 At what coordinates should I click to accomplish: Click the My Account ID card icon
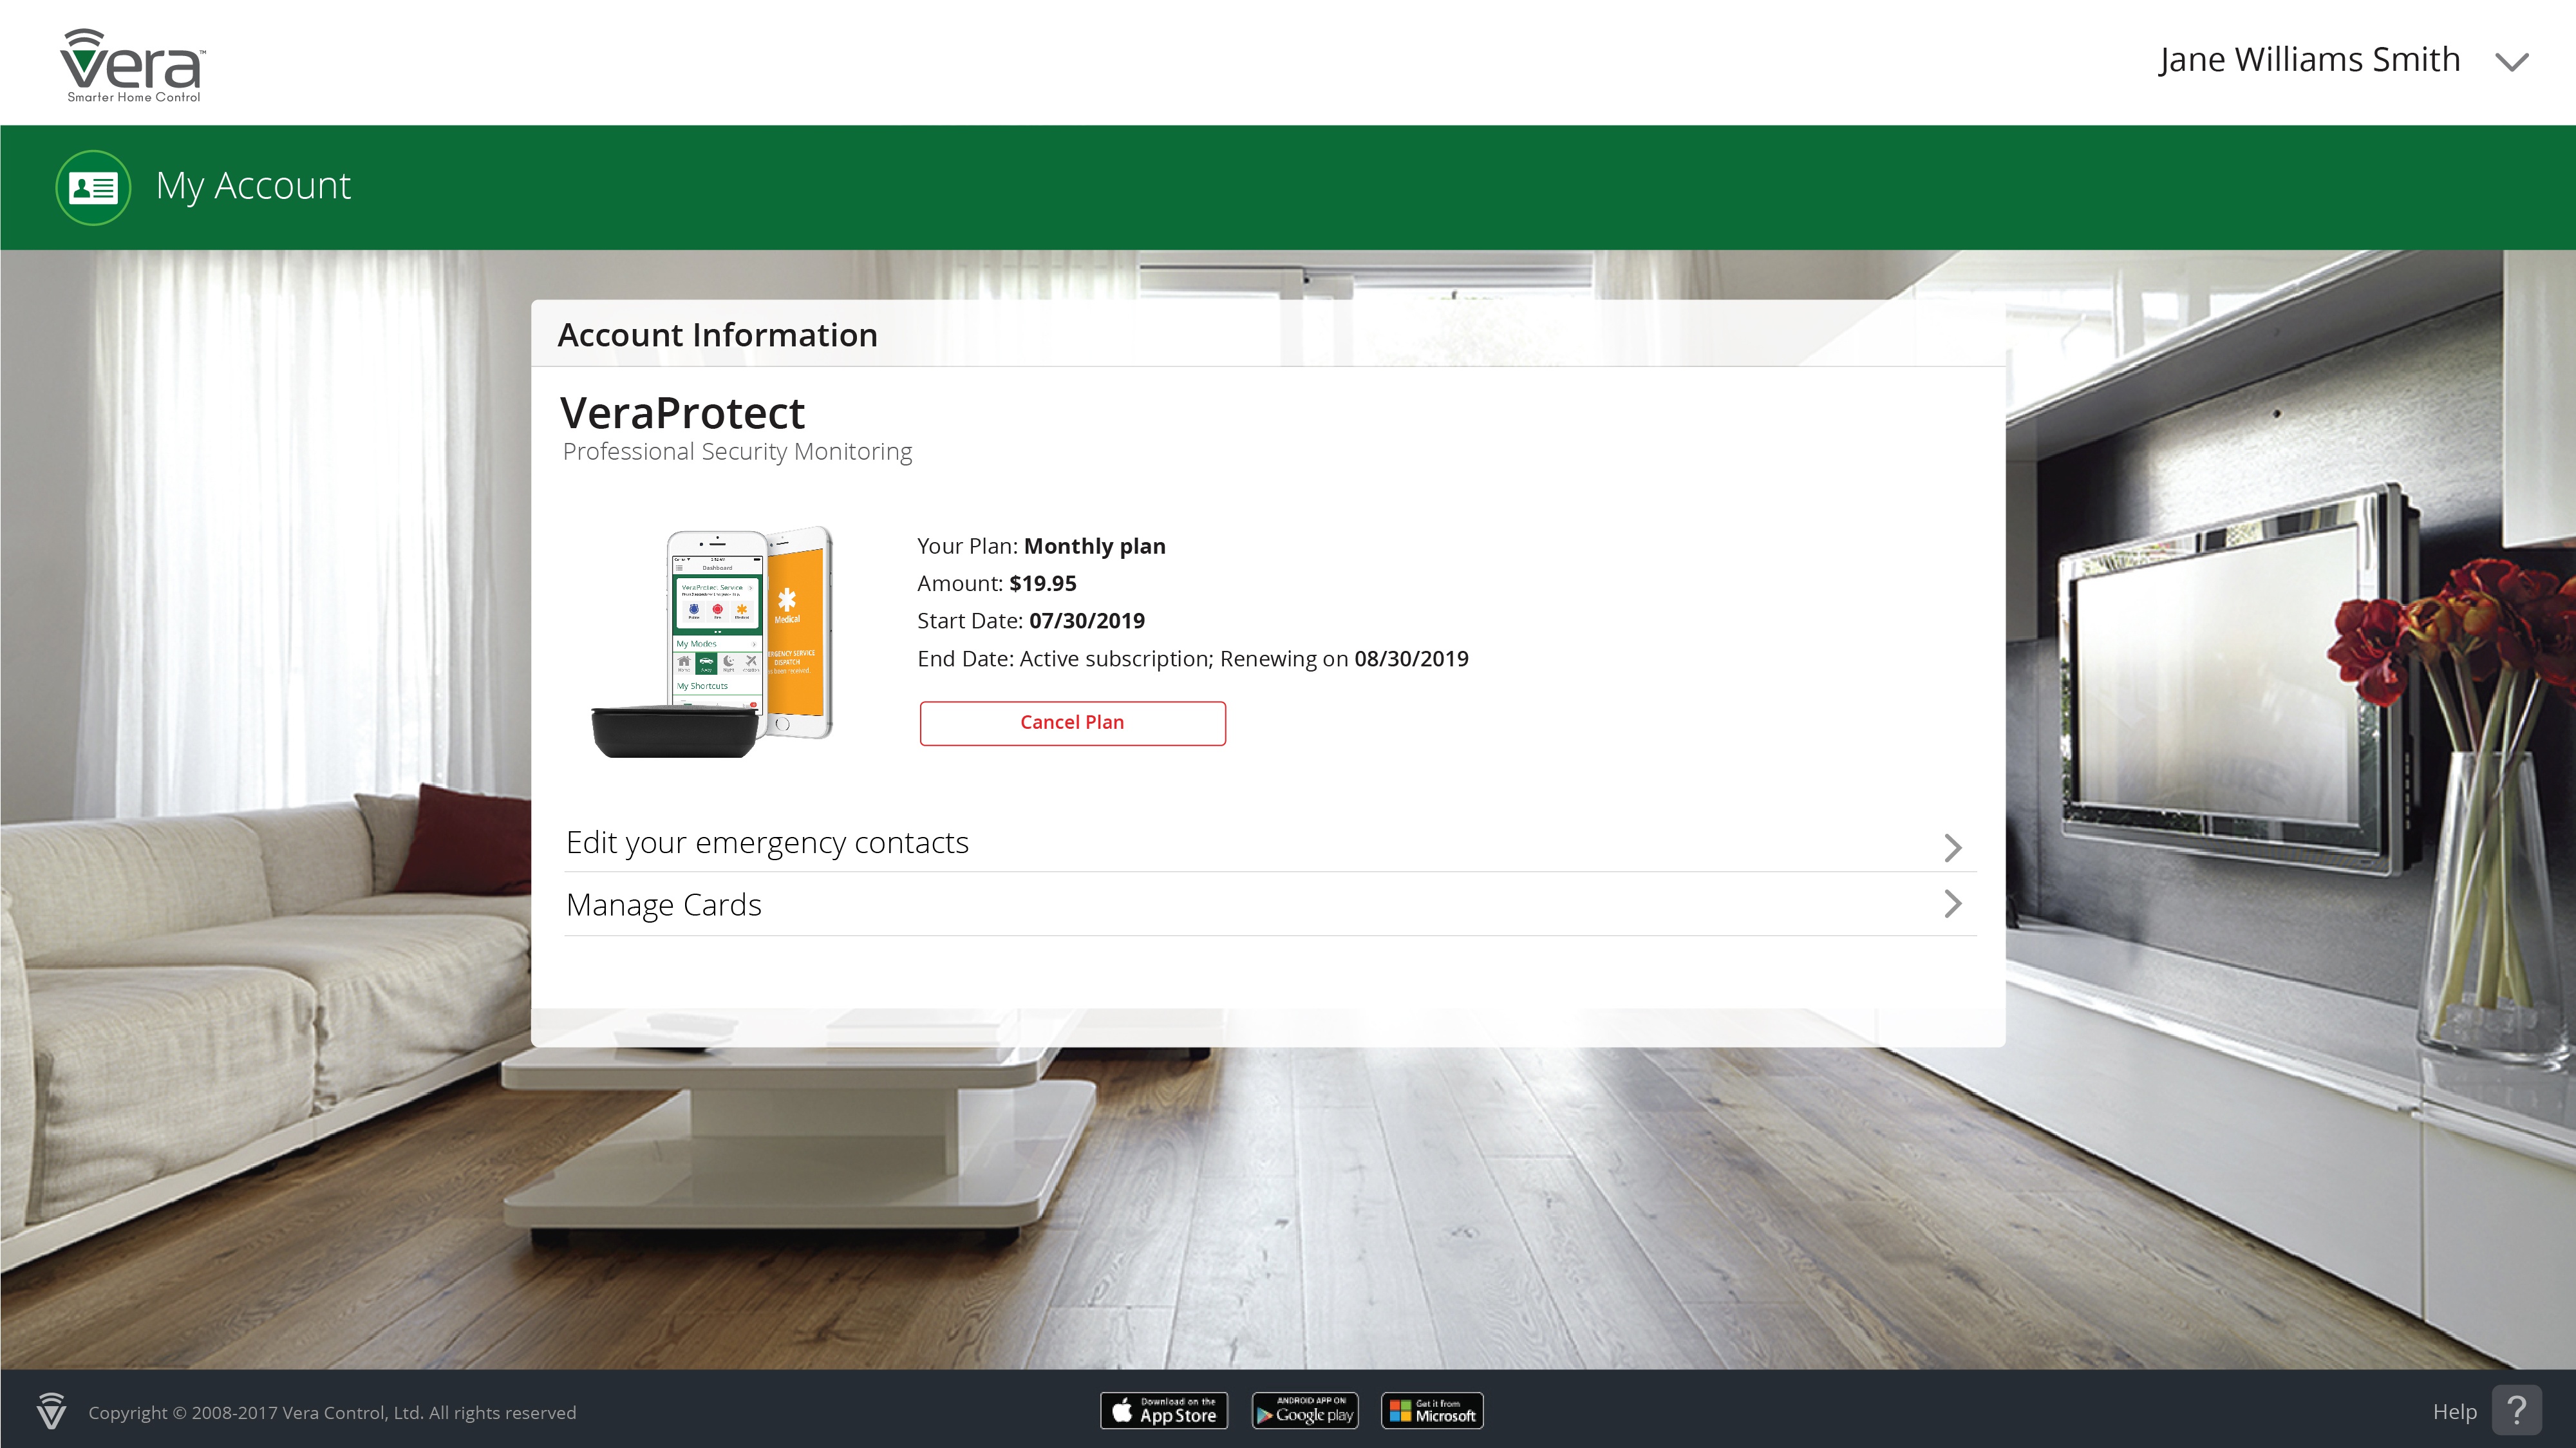93,187
